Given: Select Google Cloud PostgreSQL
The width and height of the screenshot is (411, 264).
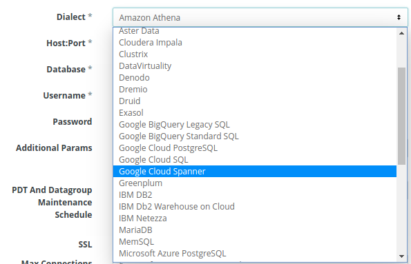Looking at the screenshot, I should [x=255, y=148].
